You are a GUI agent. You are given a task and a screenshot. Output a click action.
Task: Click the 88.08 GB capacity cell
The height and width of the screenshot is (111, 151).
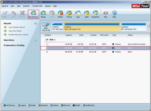pyautogui.click(x=68, y=52)
